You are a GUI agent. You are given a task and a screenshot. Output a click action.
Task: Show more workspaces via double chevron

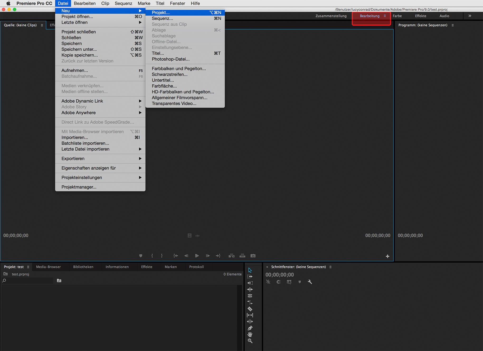coord(470,16)
